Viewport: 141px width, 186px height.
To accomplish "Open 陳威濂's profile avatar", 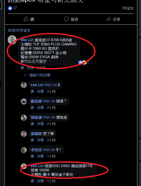I will 24,117.
